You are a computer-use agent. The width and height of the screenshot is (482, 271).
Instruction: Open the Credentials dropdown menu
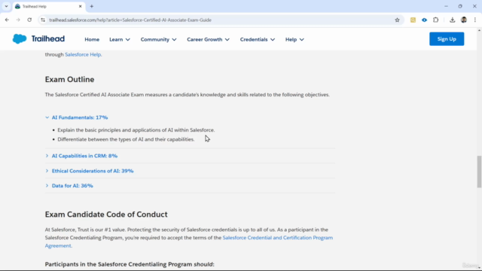(258, 39)
